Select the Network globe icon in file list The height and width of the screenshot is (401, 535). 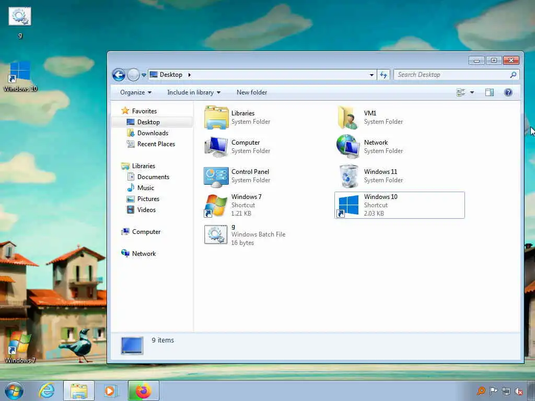348,147
